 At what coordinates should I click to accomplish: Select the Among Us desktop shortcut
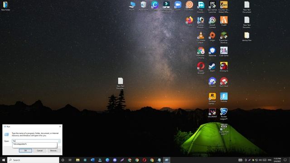(224, 67)
